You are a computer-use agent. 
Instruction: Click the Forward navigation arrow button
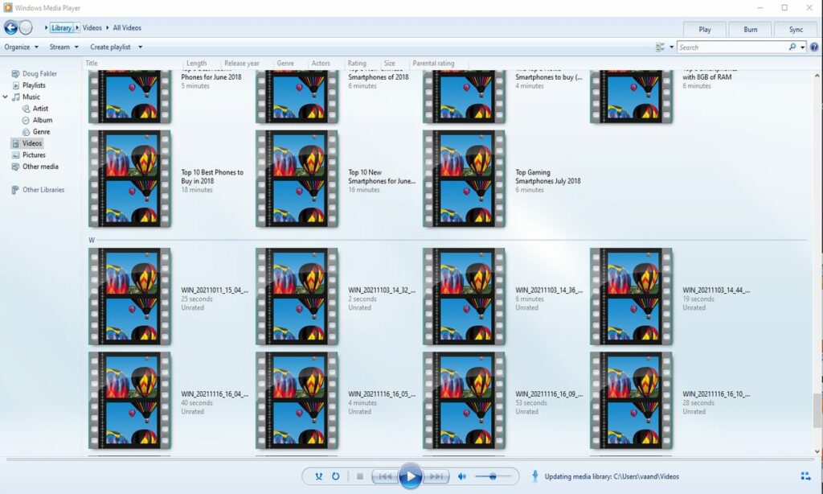(x=26, y=27)
